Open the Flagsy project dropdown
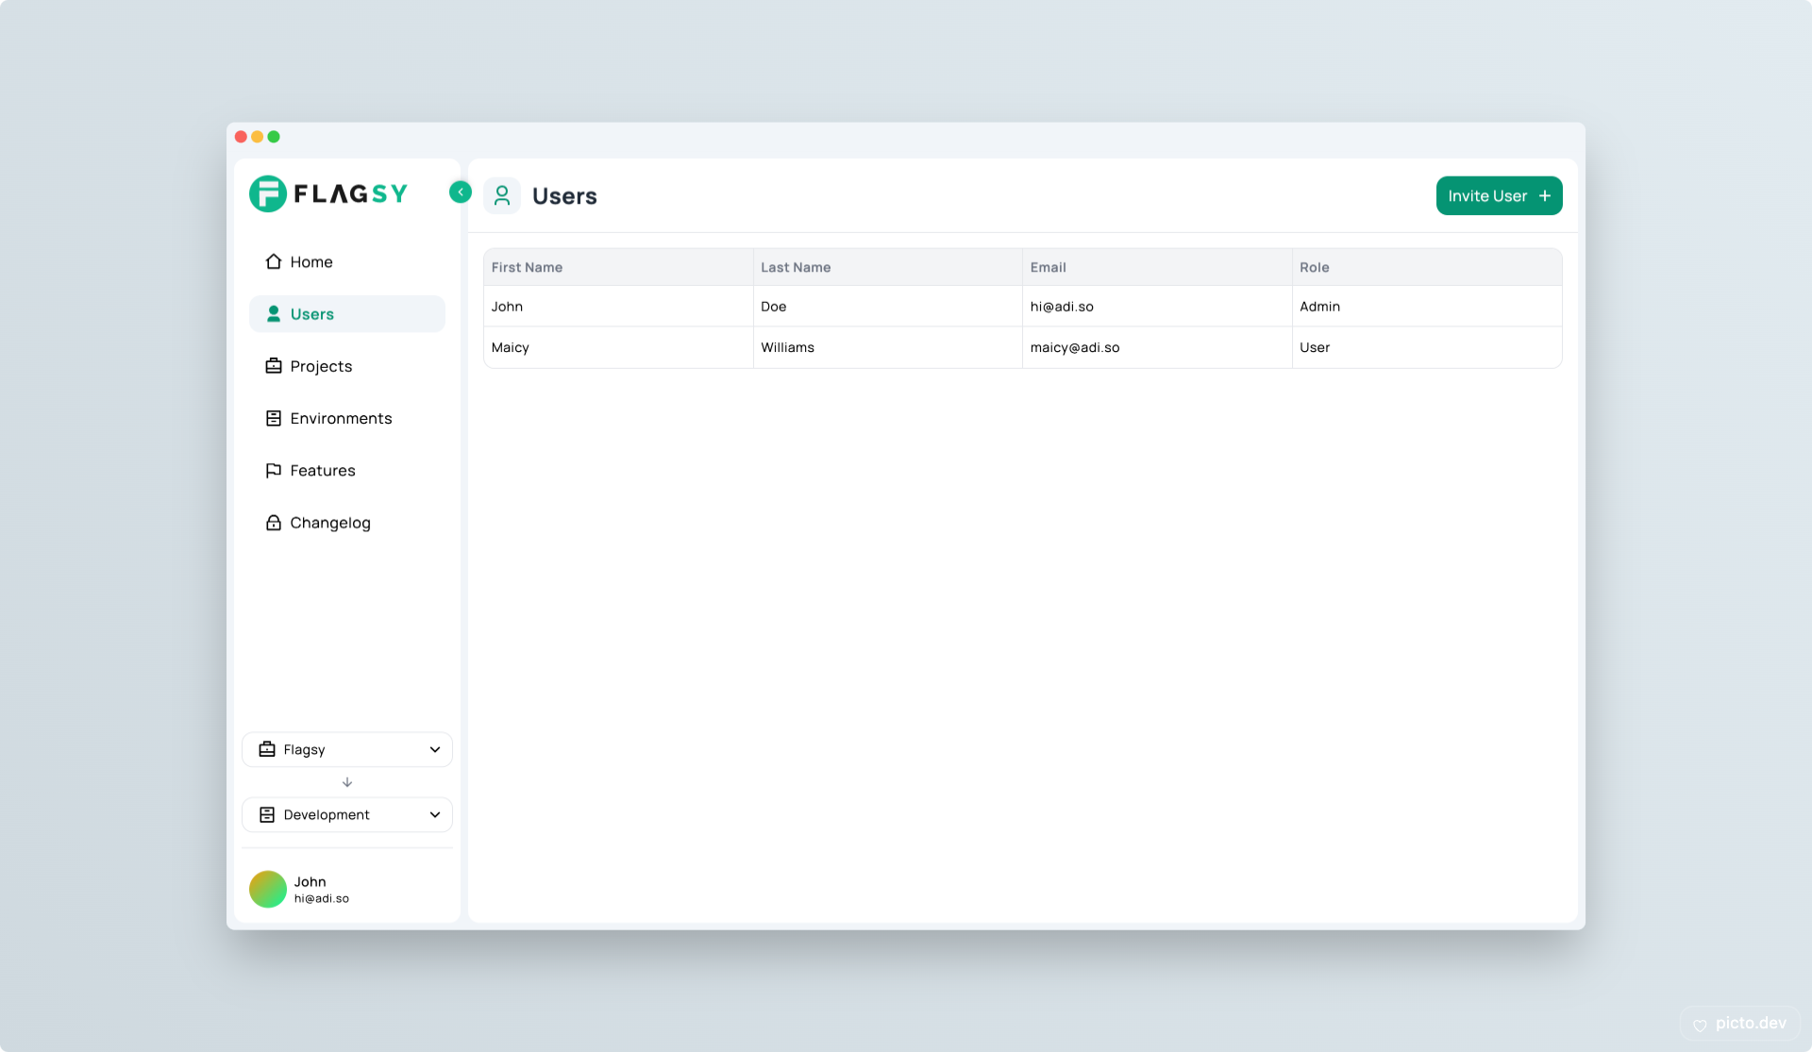 pos(346,749)
